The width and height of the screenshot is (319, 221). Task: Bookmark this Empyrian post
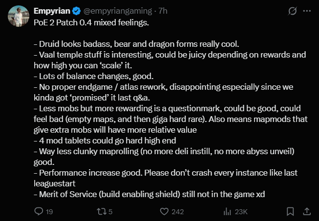(x=290, y=211)
